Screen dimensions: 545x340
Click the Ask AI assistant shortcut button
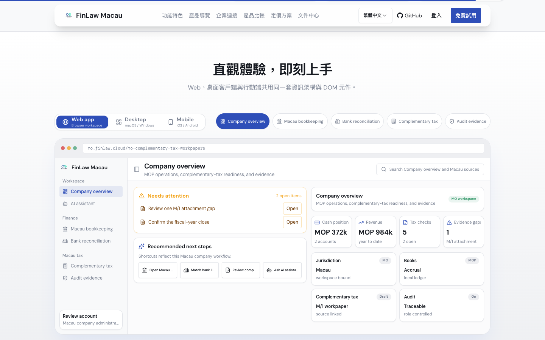click(x=282, y=270)
